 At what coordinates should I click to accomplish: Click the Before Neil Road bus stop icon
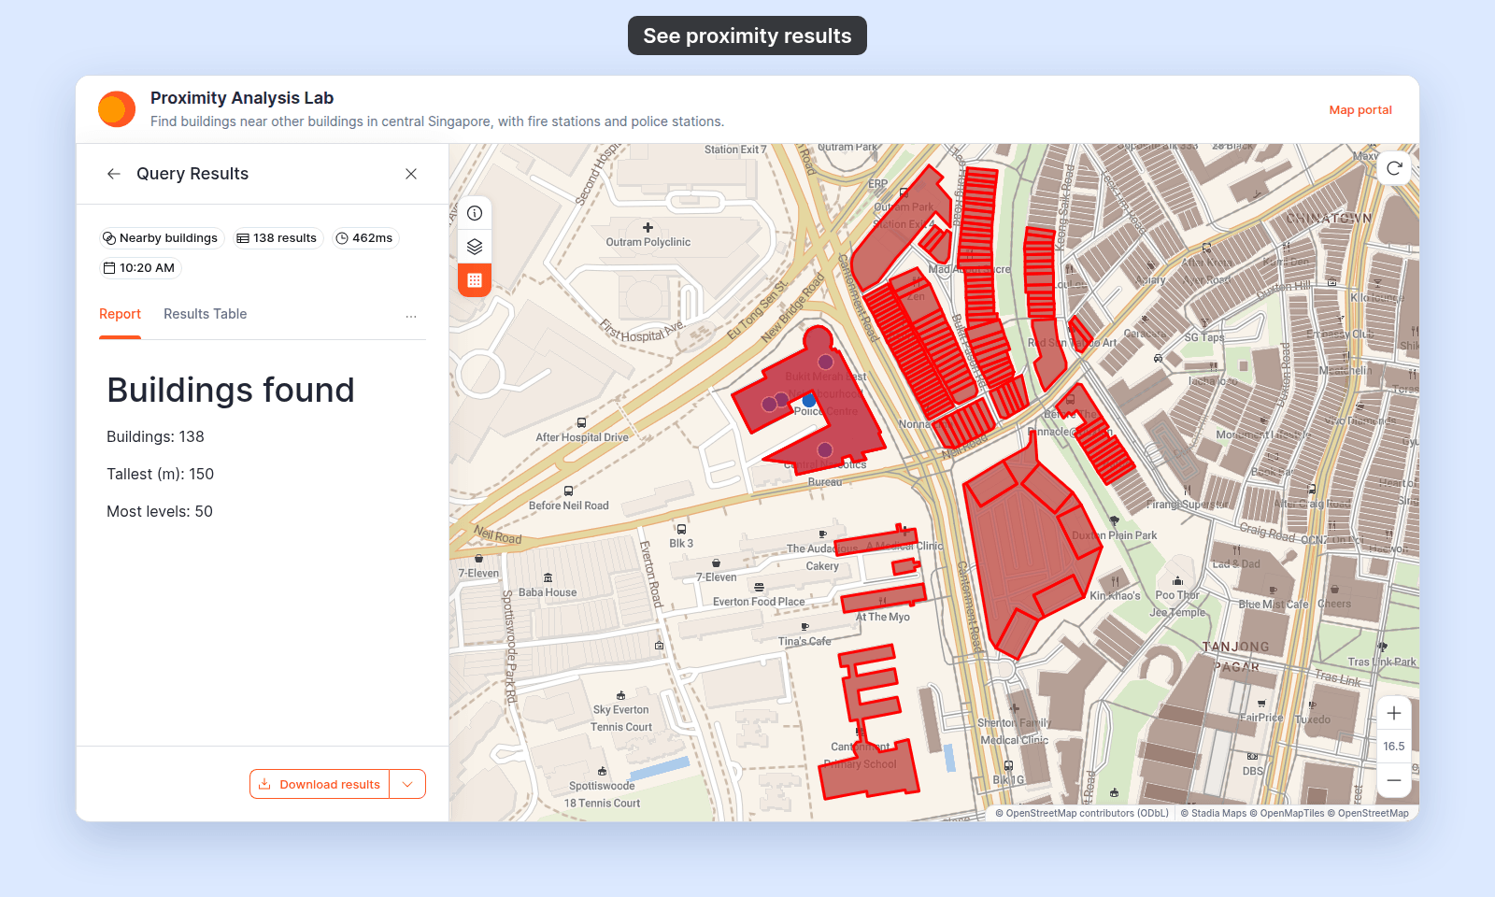(x=568, y=491)
